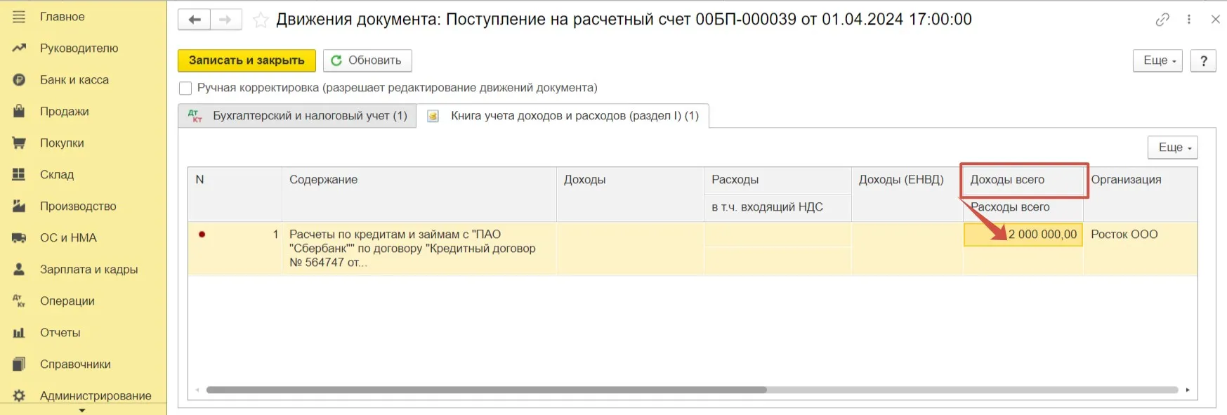This screenshot has width=1227, height=415.
Task: Open help with the question mark button
Action: pos(1203,61)
